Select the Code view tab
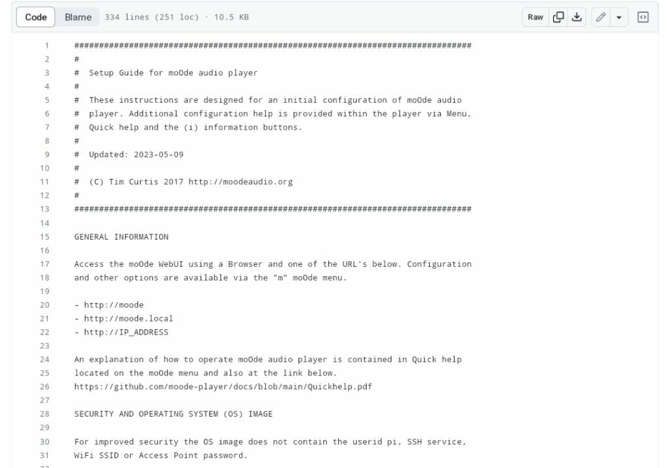Screen dimensions: 667x468 (x=36, y=17)
